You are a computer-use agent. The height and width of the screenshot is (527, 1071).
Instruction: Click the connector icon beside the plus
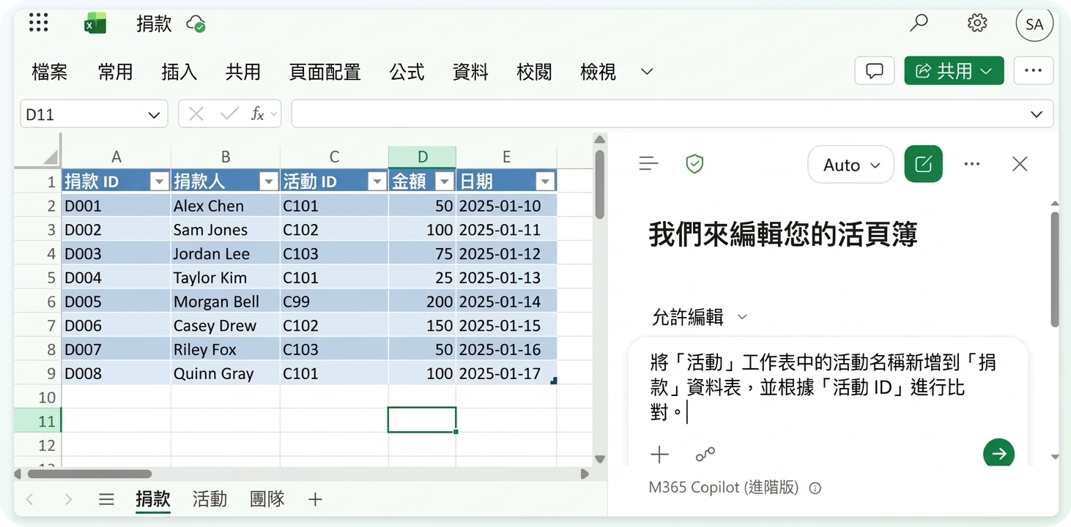705,455
